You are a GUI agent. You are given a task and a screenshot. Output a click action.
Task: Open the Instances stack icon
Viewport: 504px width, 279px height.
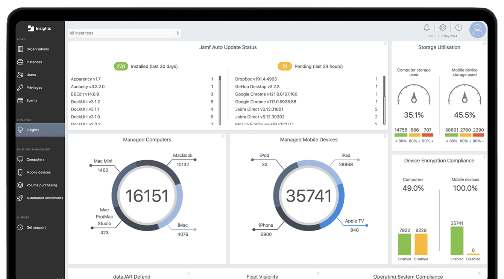coord(20,62)
